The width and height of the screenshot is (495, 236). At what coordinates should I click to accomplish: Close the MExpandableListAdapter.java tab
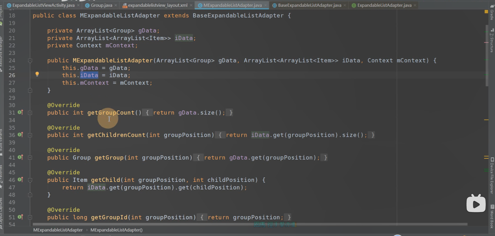[x=266, y=5]
